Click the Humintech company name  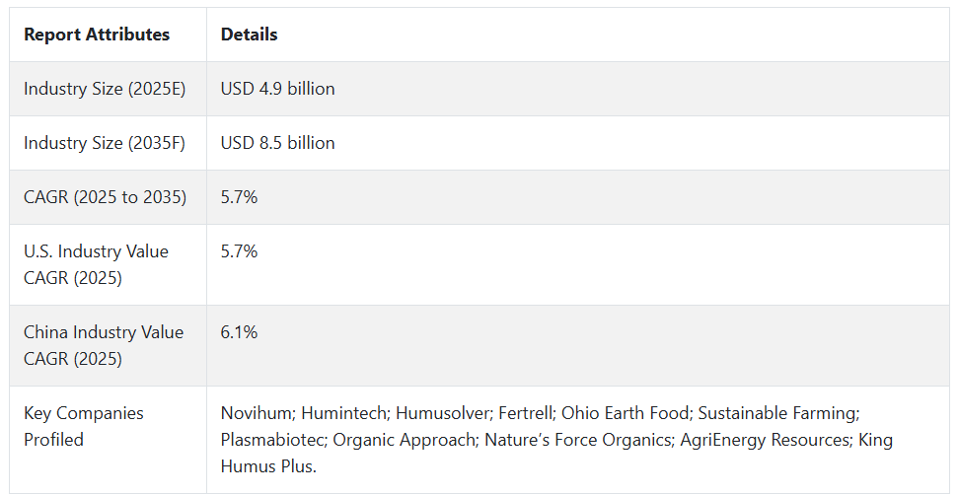pyautogui.click(x=345, y=413)
